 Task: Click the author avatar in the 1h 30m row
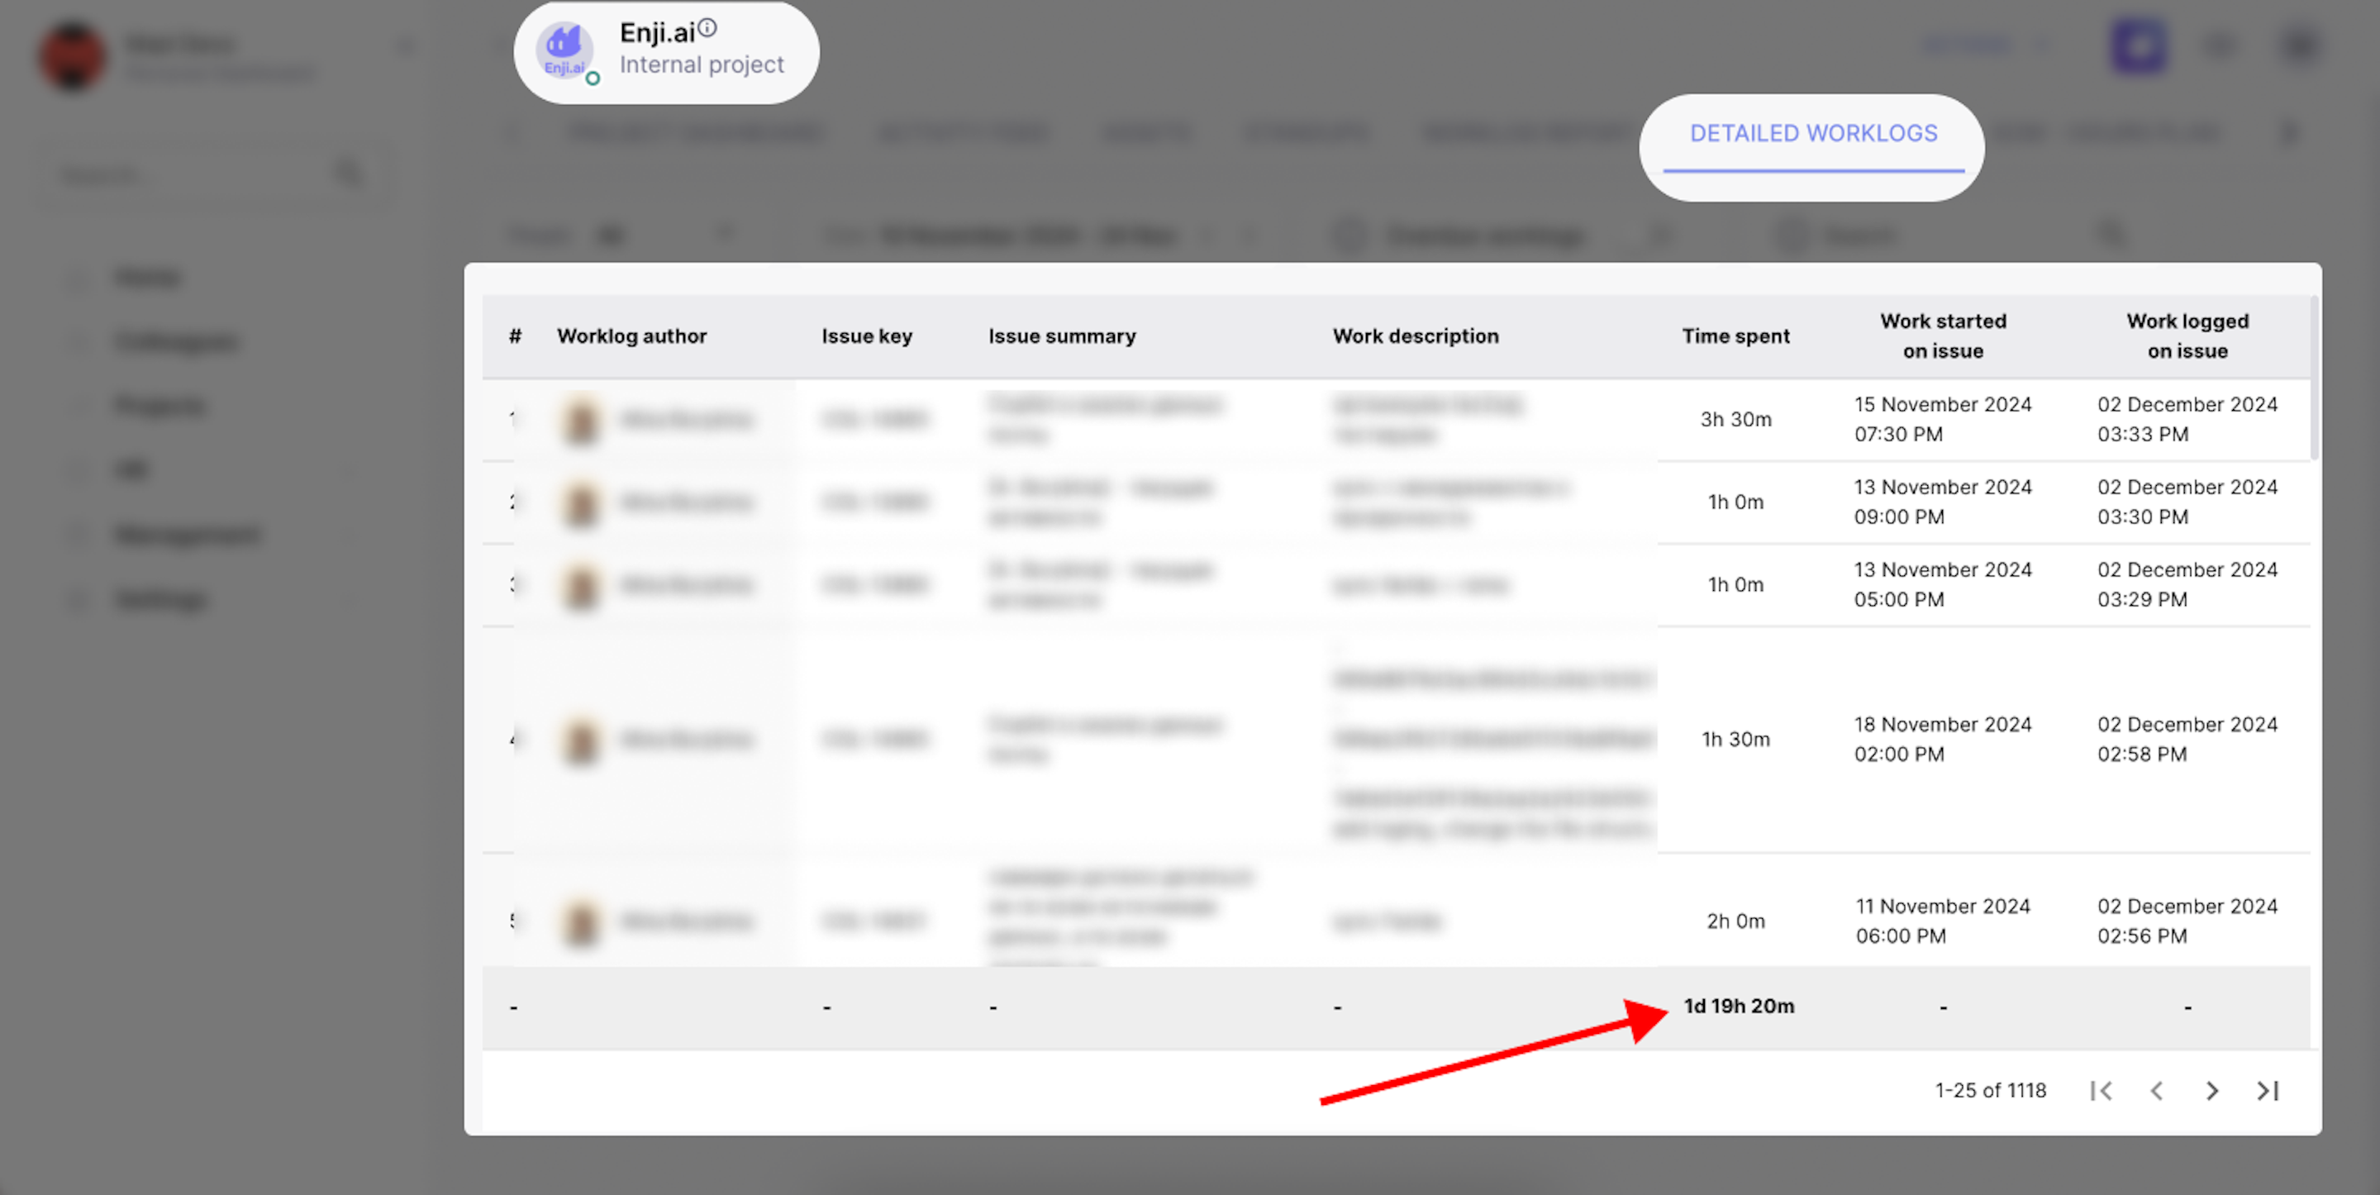[x=581, y=740]
